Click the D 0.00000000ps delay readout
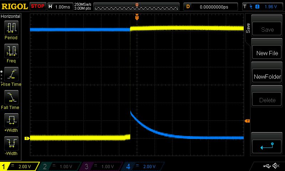This screenshot has height=171, width=285. (x=211, y=7)
